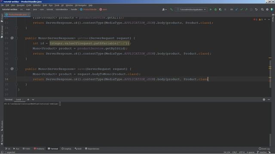Go to next highlighted error arrow

coord(269,19)
